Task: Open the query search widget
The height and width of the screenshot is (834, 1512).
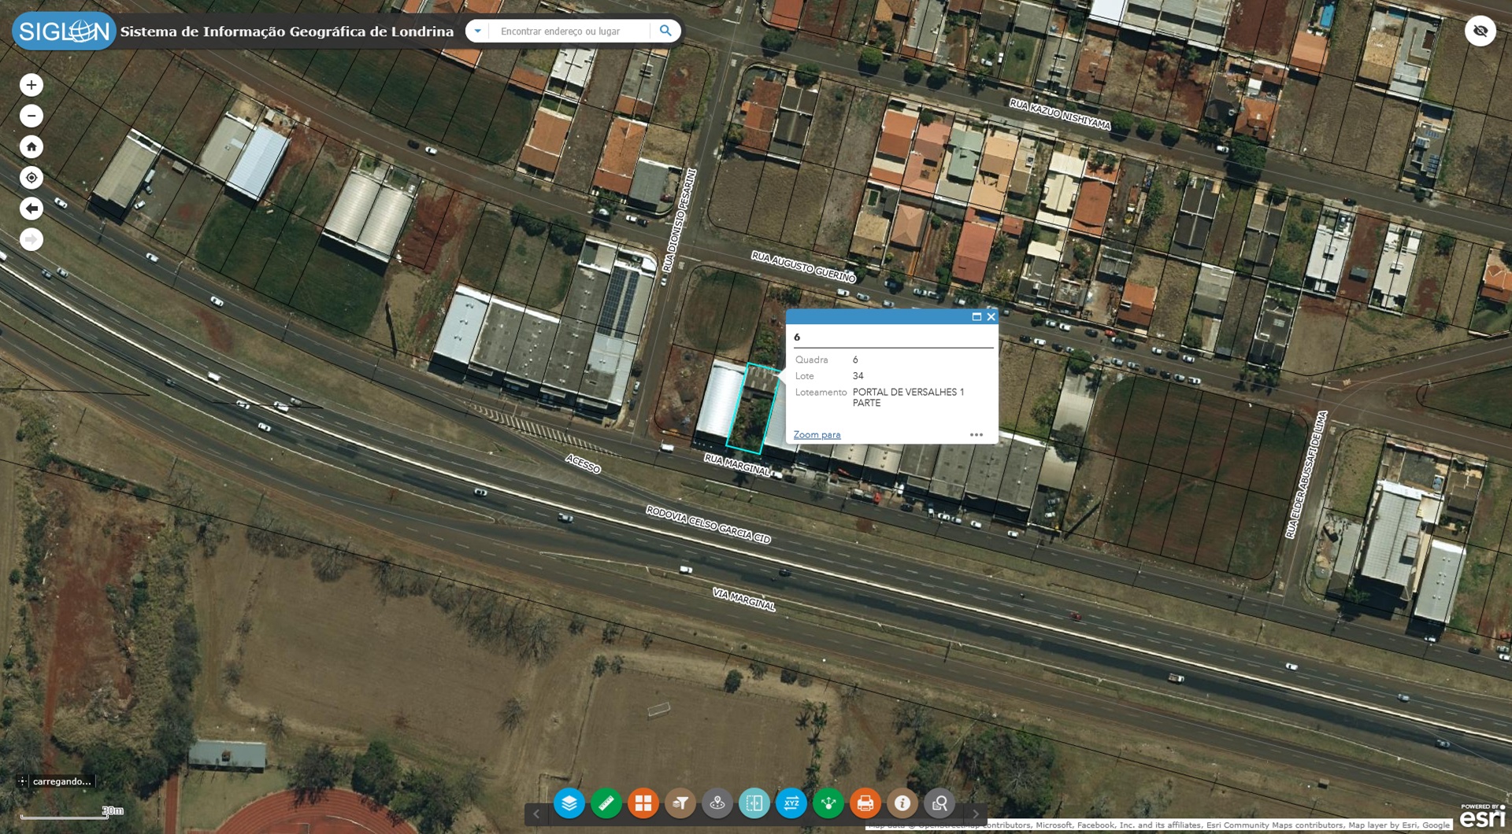Action: tap(939, 803)
